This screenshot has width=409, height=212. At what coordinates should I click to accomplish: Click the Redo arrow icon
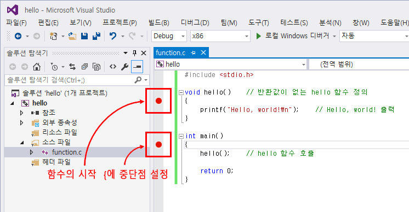pos(132,36)
